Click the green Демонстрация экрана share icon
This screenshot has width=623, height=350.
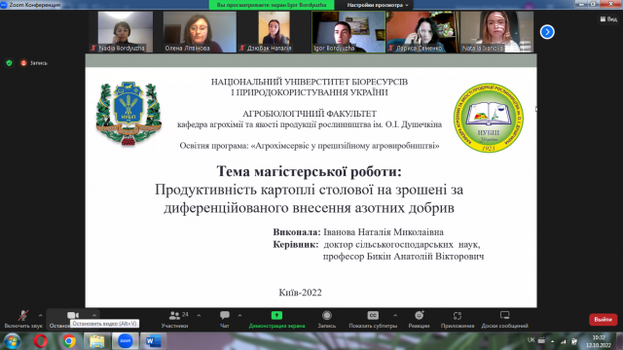click(x=276, y=315)
